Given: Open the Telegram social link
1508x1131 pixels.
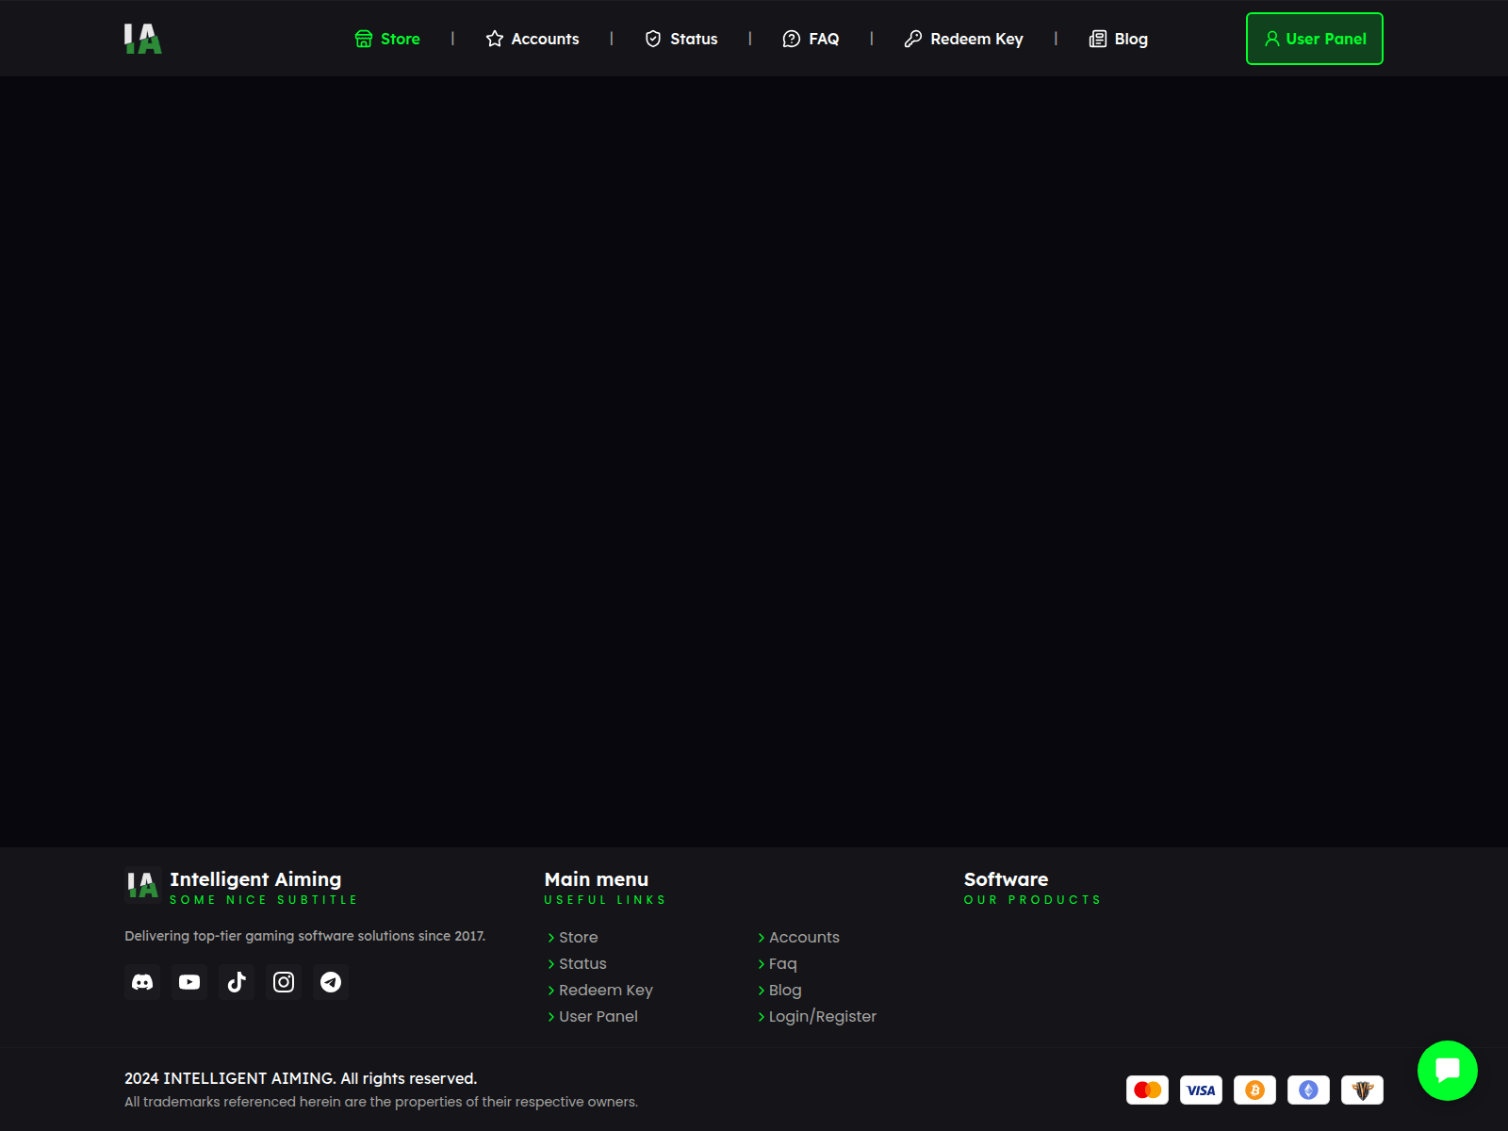Looking at the screenshot, I should pos(331,982).
